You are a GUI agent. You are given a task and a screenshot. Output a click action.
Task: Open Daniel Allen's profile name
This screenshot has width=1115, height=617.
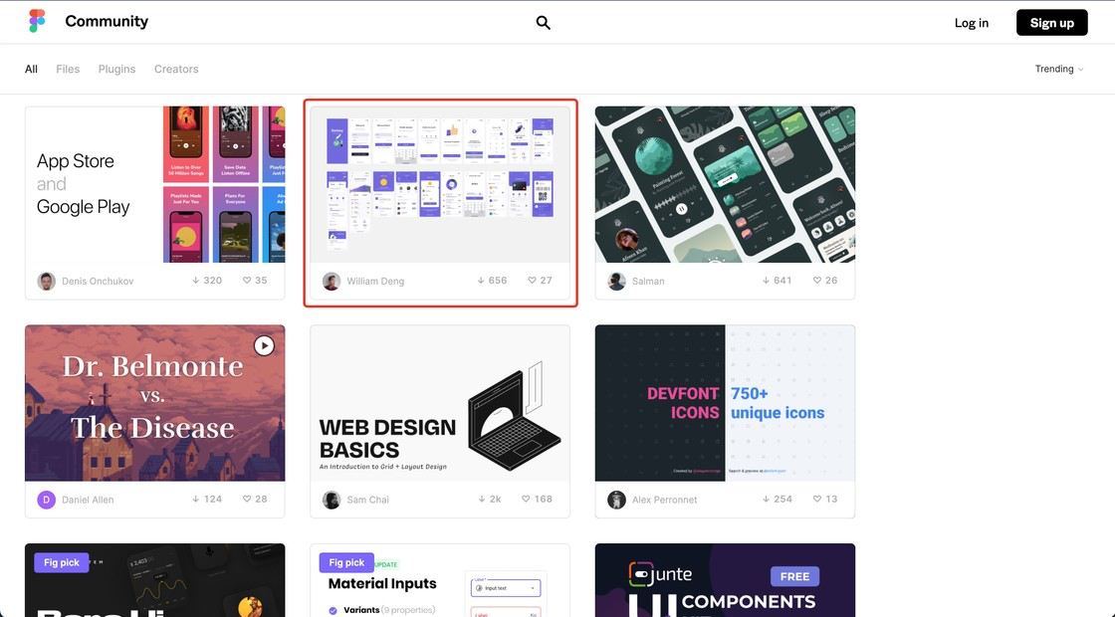click(x=88, y=500)
